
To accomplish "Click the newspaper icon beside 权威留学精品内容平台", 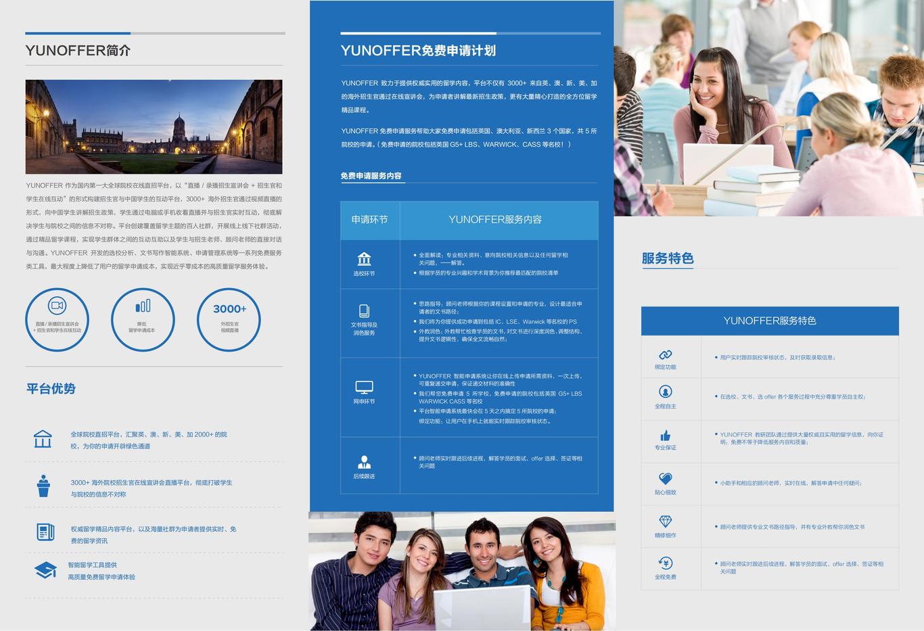I will click(45, 532).
